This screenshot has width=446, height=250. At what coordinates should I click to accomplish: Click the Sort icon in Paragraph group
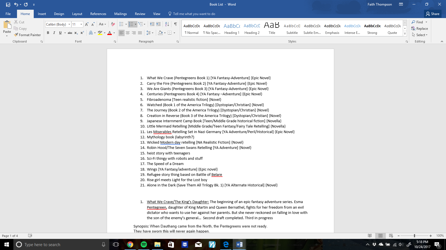click(167, 24)
